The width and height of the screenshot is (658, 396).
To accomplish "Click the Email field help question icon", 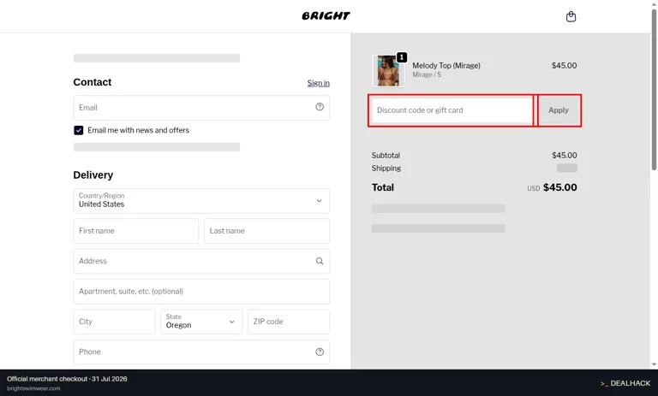I will tap(320, 107).
